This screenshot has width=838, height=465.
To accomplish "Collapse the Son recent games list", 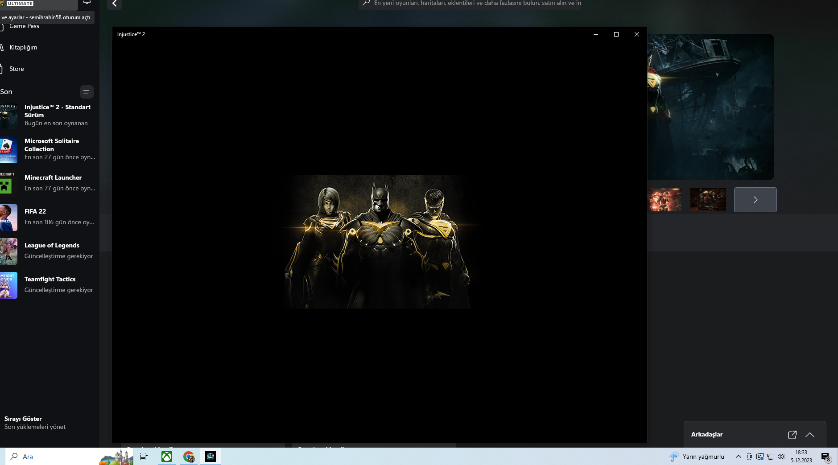I will (x=87, y=92).
